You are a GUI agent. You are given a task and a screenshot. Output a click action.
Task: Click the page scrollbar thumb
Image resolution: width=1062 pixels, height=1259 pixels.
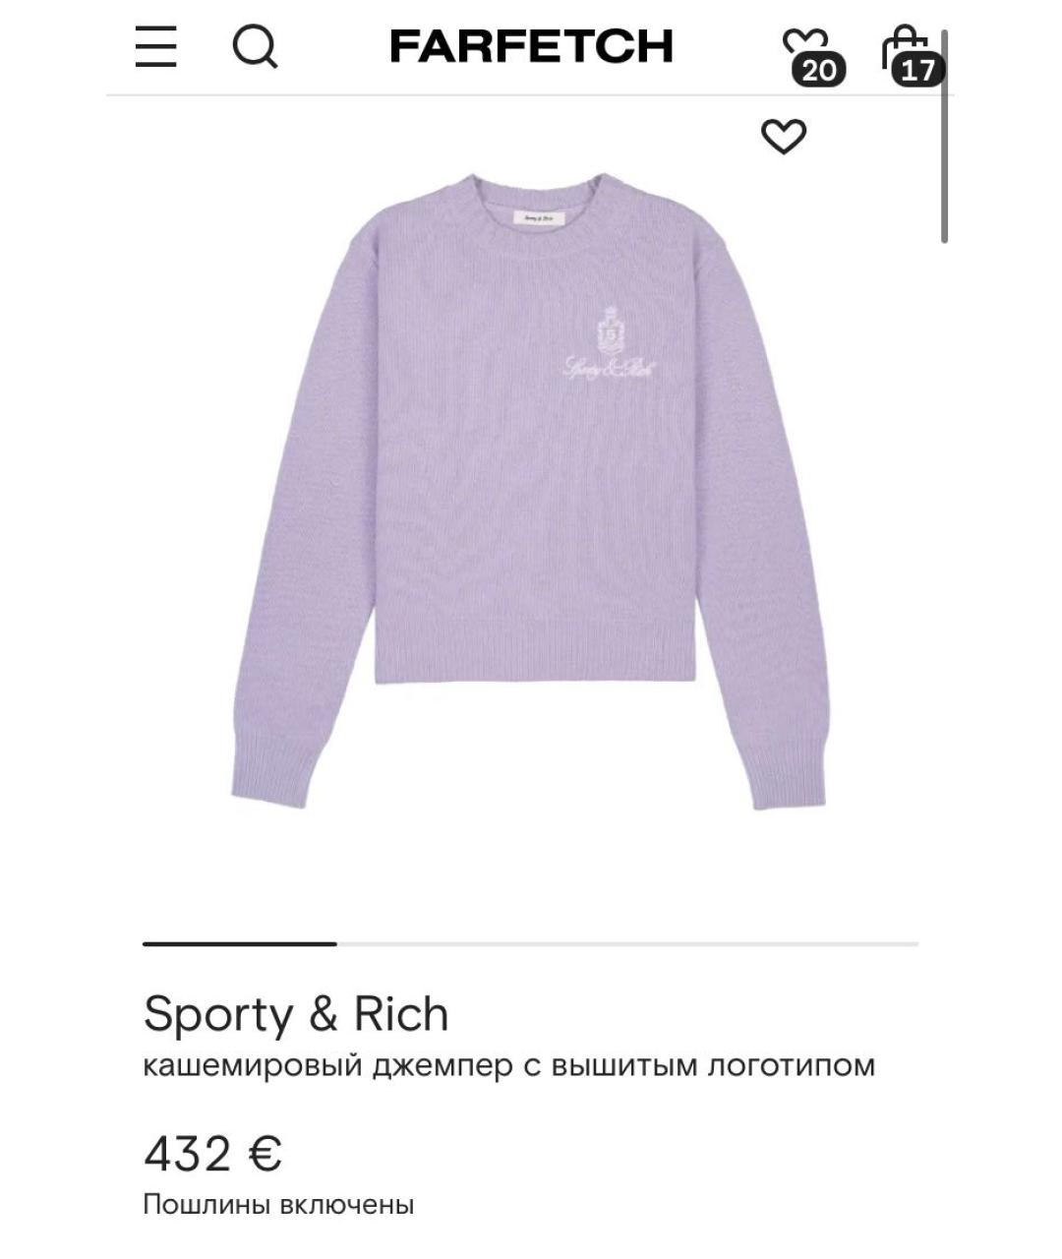[944, 137]
